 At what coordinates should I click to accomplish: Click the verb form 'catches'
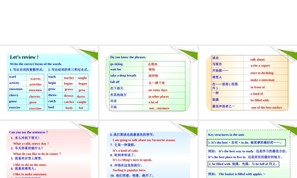click(69, 102)
